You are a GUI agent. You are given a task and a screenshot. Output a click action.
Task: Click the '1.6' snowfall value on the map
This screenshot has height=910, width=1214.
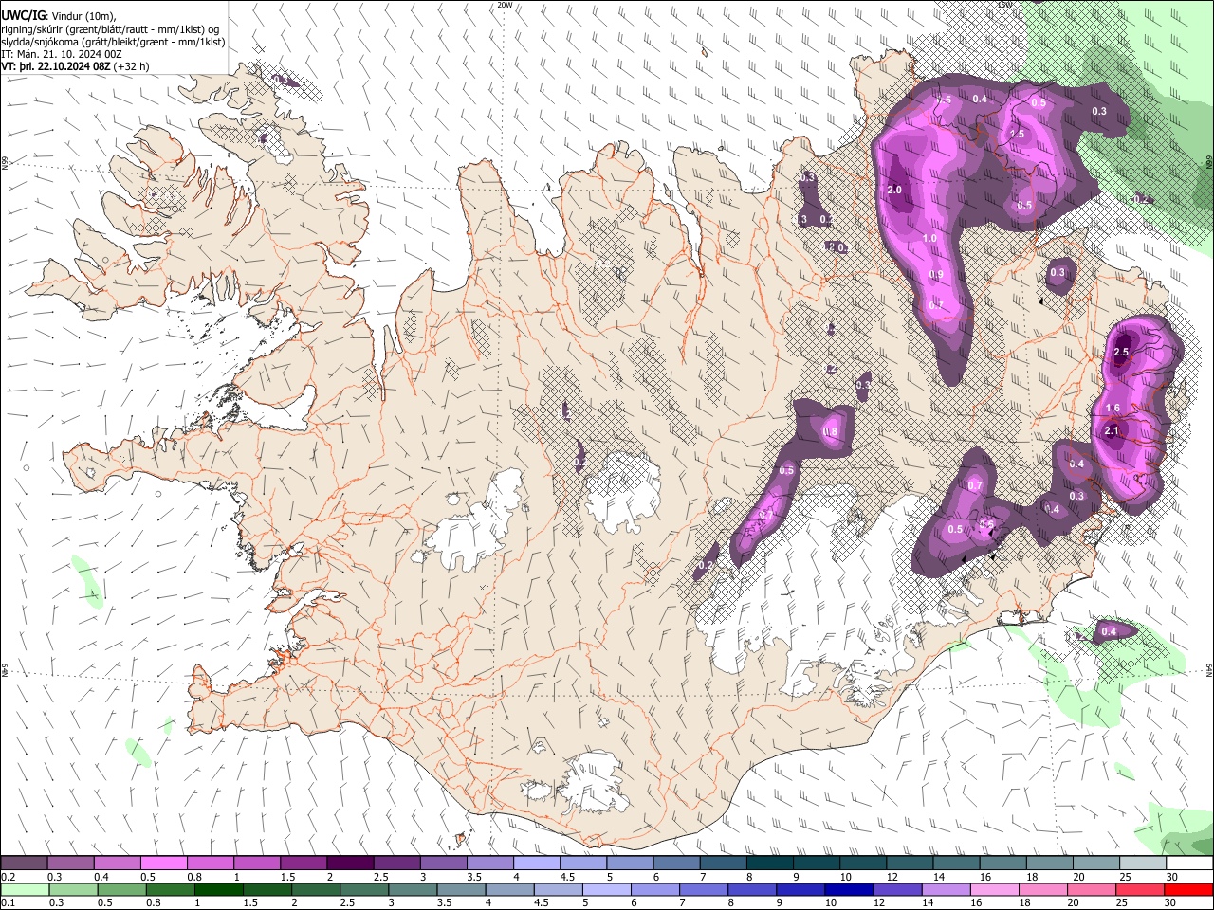1113,409
